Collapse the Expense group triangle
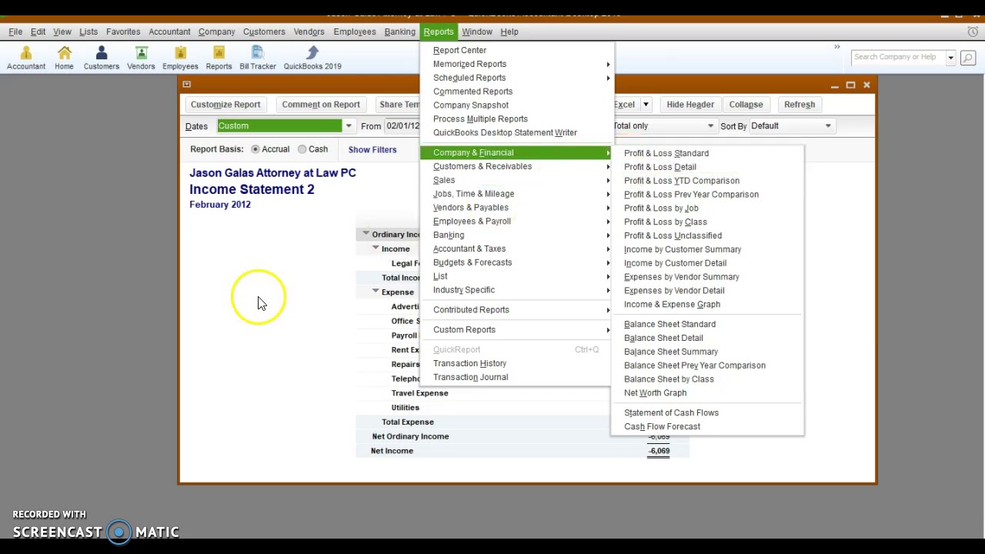The image size is (985, 554). point(376,292)
